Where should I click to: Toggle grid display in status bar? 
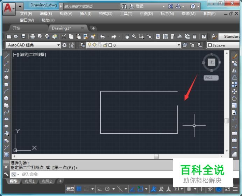pos(79,189)
